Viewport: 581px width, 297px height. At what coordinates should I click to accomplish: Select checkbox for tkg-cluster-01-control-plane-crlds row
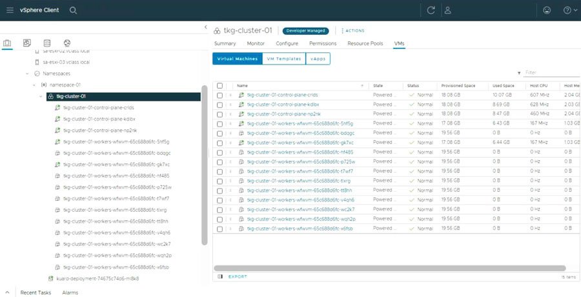(x=220, y=95)
